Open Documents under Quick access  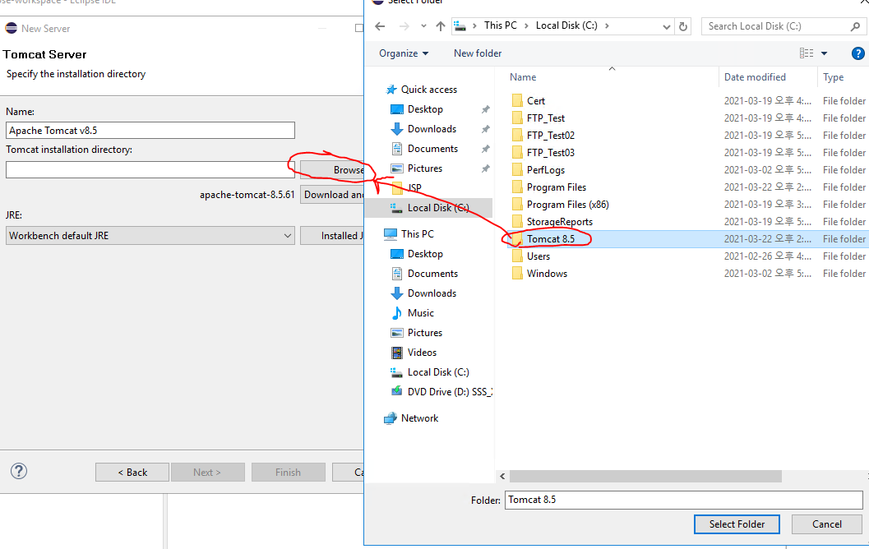(x=432, y=149)
